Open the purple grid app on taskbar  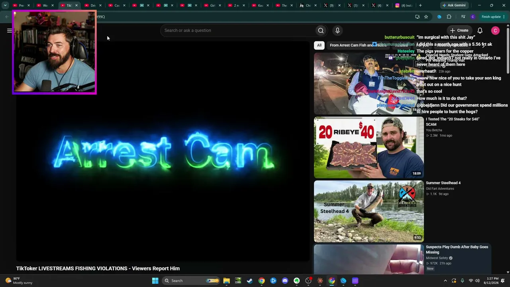coord(355,281)
